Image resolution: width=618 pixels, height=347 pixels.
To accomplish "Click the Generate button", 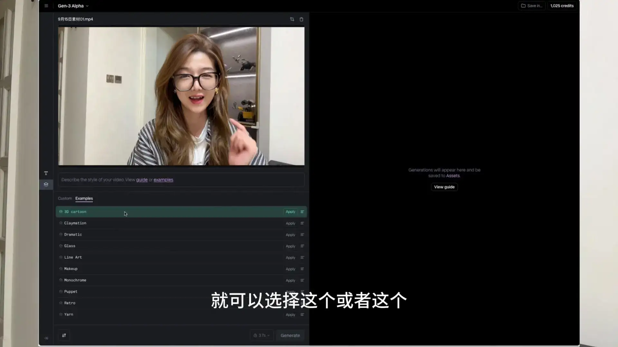I will pos(290,335).
